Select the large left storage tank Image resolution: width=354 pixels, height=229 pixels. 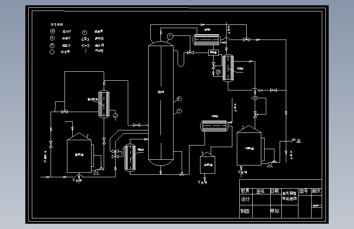[x=79, y=153]
